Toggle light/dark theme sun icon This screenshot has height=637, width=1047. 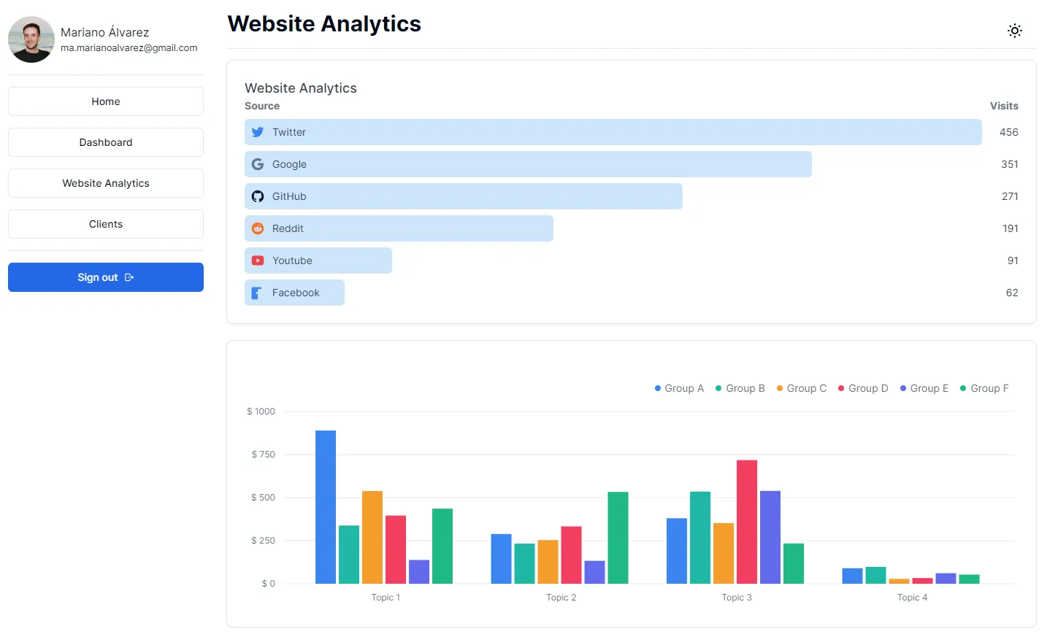1014,31
